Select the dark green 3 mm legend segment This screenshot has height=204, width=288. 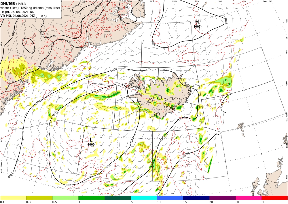click(x=118, y=198)
